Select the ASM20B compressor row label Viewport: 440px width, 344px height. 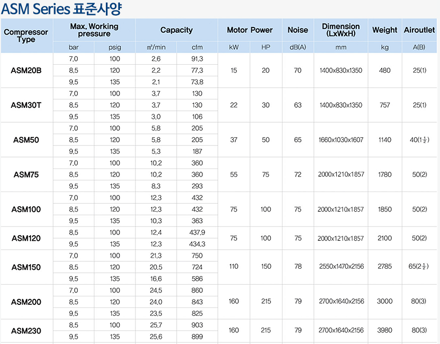[x=26, y=70]
